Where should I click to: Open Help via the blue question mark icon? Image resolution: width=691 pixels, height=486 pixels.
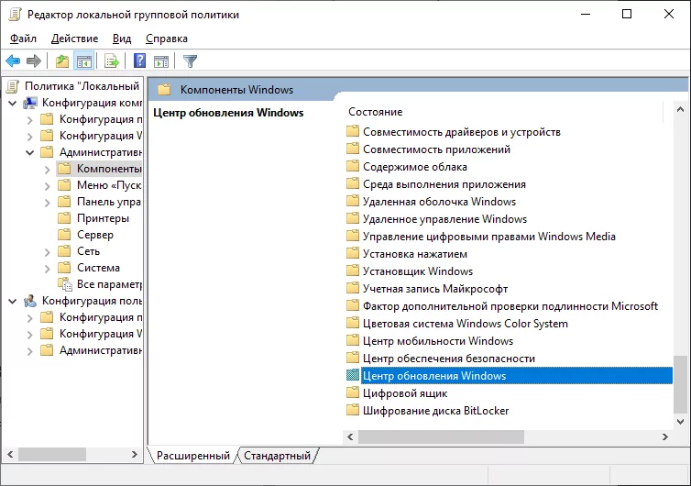click(140, 61)
